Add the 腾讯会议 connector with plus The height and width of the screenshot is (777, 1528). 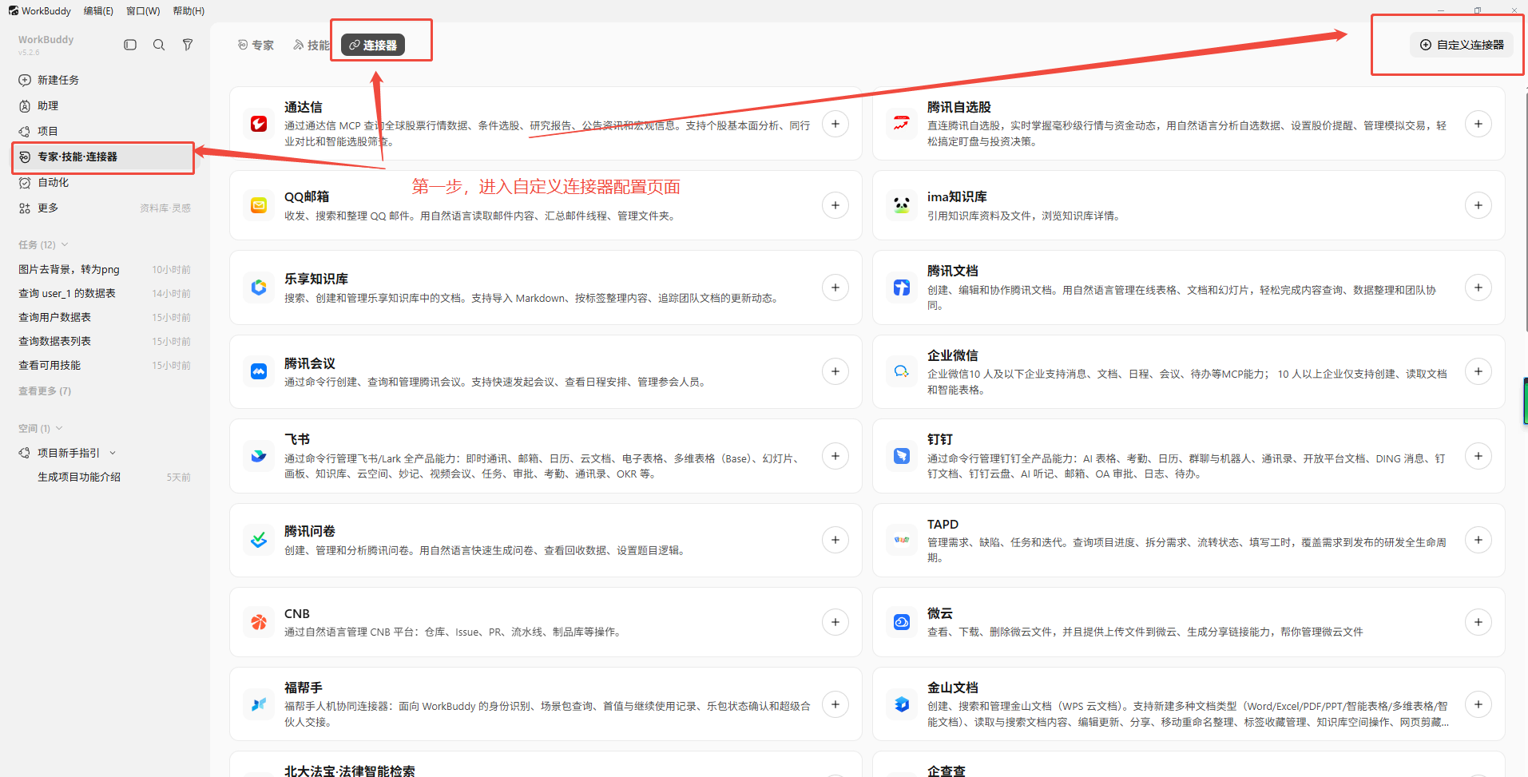(x=835, y=371)
